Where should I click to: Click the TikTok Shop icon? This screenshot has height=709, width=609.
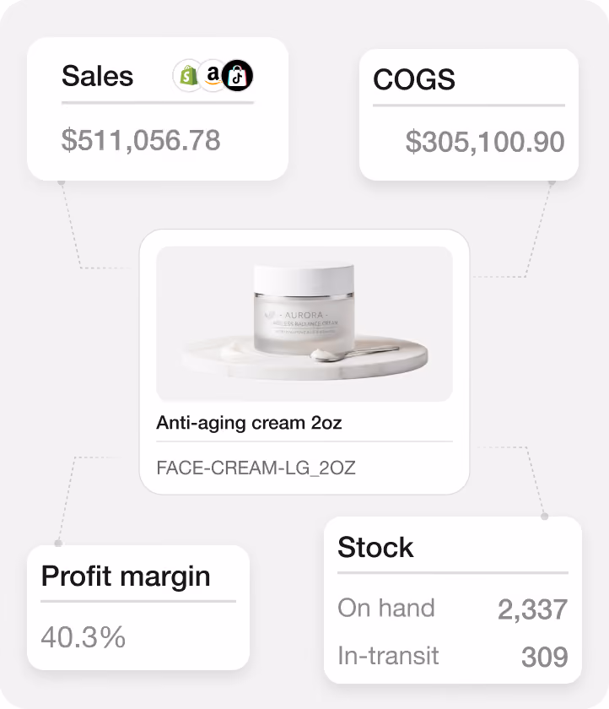pyautogui.click(x=238, y=75)
